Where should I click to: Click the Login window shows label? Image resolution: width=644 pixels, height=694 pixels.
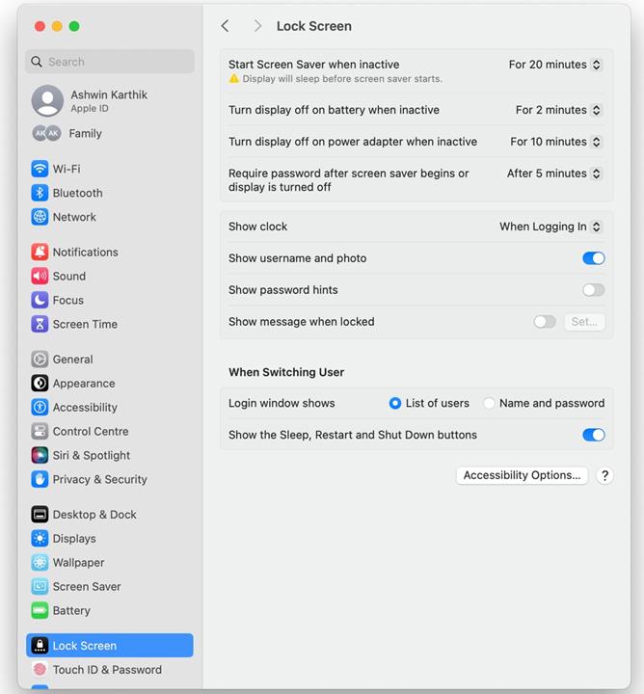click(x=282, y=403)
